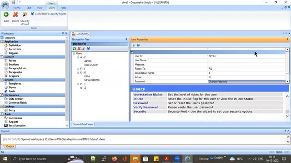
Task: Open Form Lists in Workspace
Action: point(15,49)
